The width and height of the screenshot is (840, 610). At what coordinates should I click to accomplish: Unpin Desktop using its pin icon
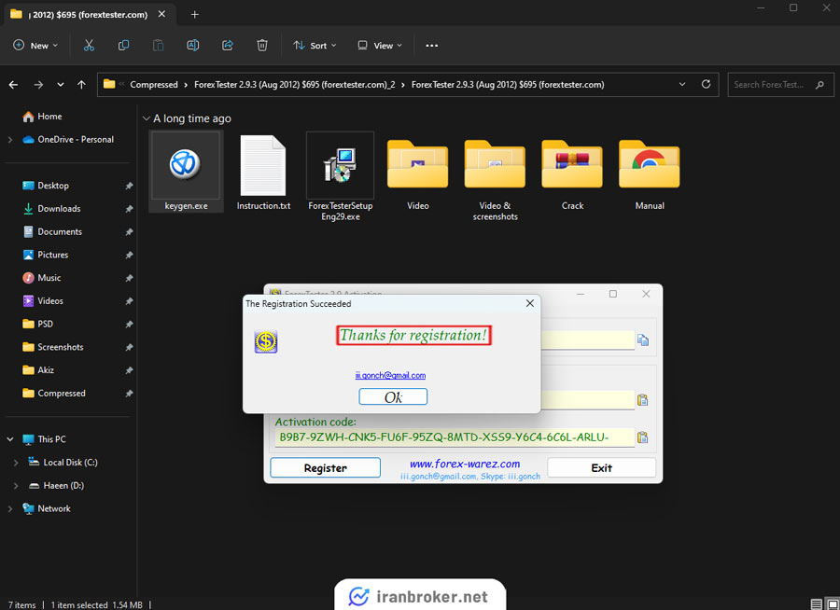pos(129,186)
